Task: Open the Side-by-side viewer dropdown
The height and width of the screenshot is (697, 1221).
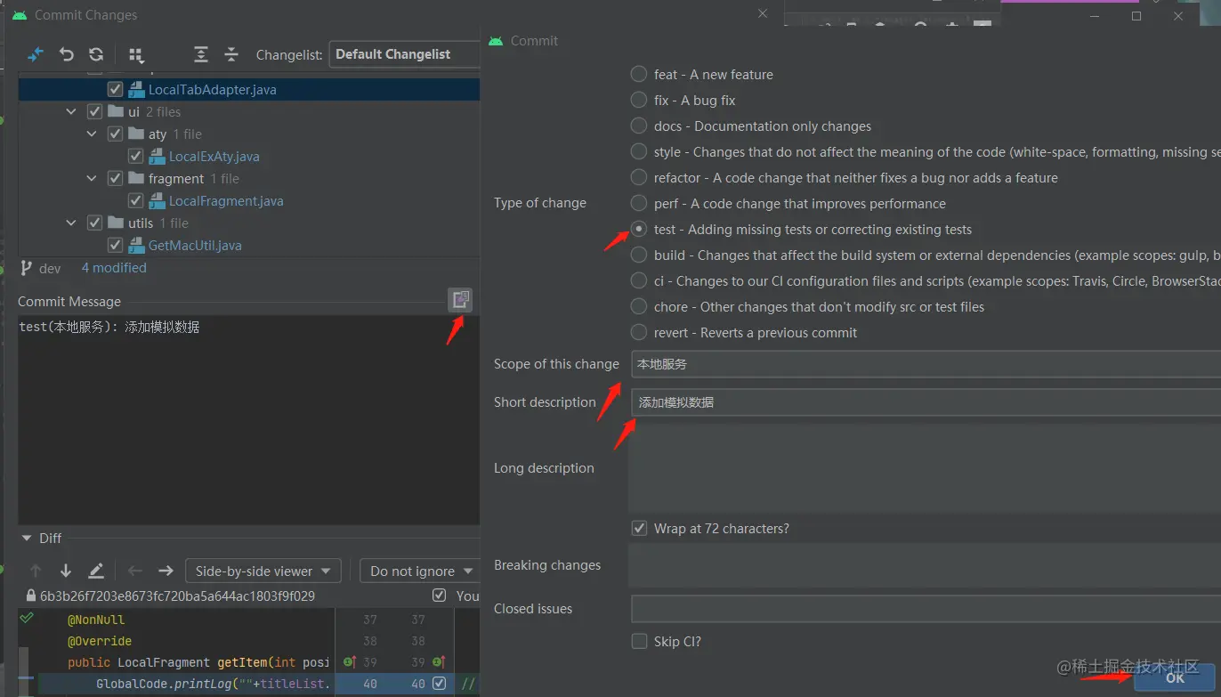Action: point(263,571)
